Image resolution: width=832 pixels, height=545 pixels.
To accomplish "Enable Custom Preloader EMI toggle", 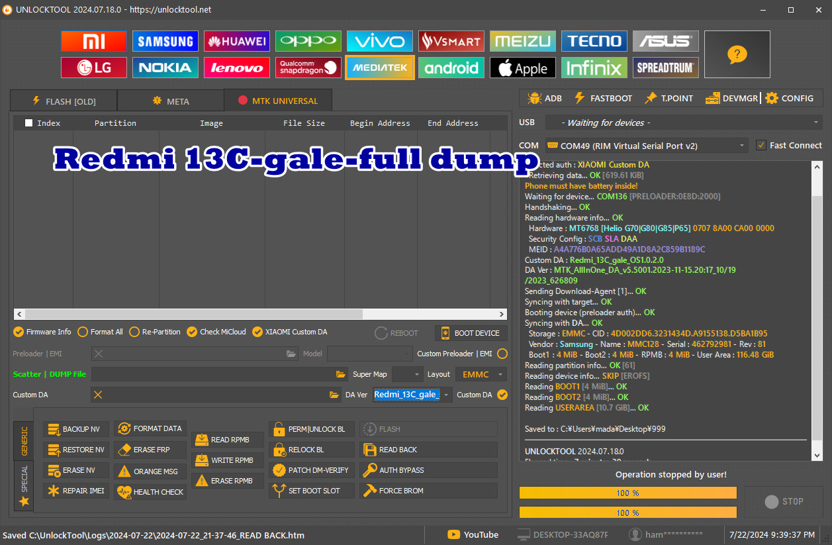I will tap(502, 354).
